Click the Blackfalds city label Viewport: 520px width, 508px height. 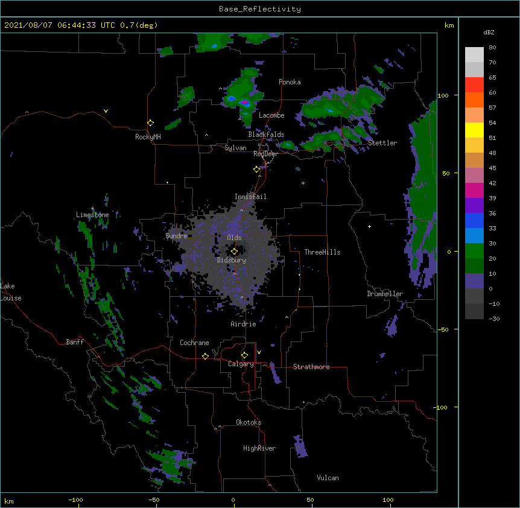click(x=266, y=135)
